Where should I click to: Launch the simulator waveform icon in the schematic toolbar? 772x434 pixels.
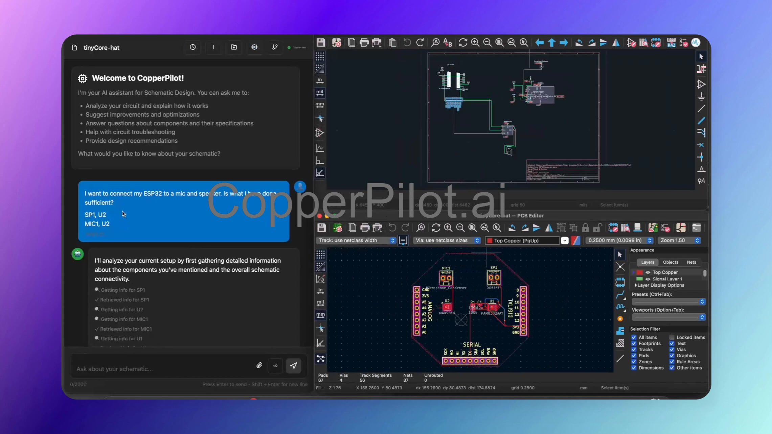click(696, 43)
